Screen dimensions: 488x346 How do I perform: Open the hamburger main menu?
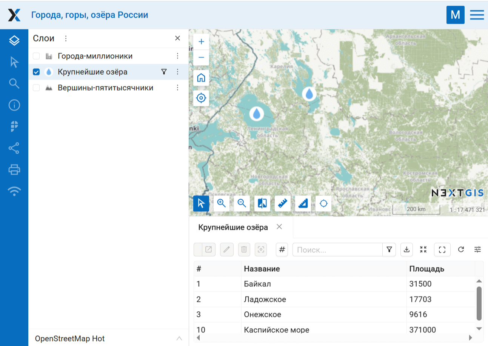(477, 15)
